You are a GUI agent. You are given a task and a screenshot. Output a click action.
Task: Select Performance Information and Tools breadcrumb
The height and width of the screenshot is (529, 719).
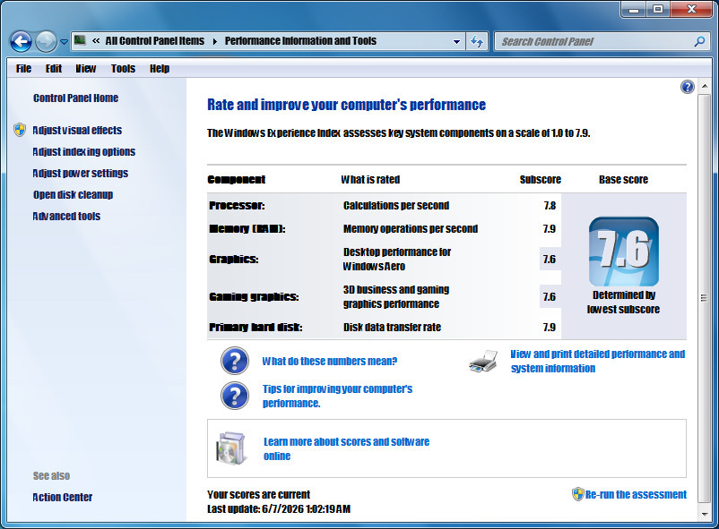tap(300, 41)
